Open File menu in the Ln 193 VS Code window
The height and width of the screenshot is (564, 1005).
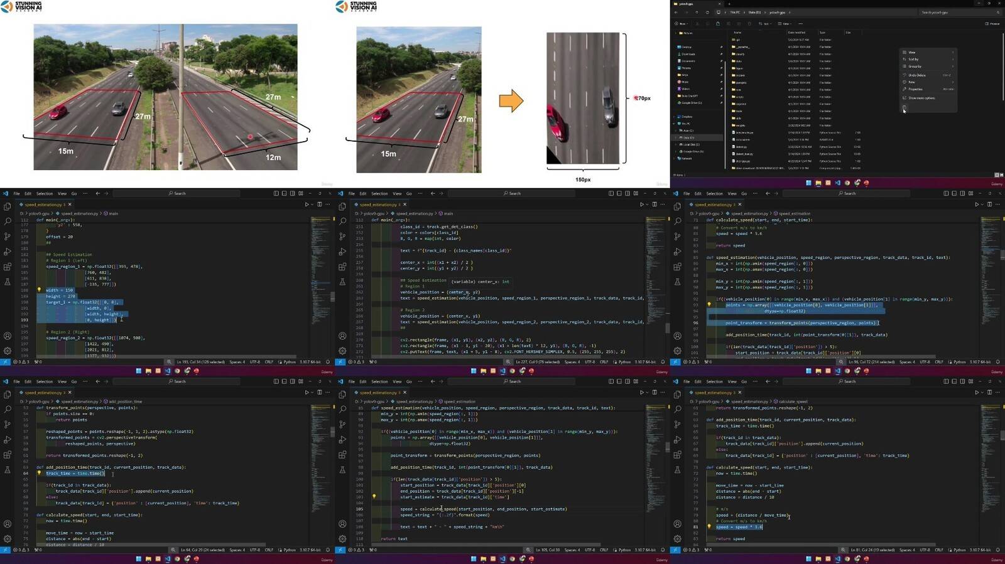click(x=17, y=193)
